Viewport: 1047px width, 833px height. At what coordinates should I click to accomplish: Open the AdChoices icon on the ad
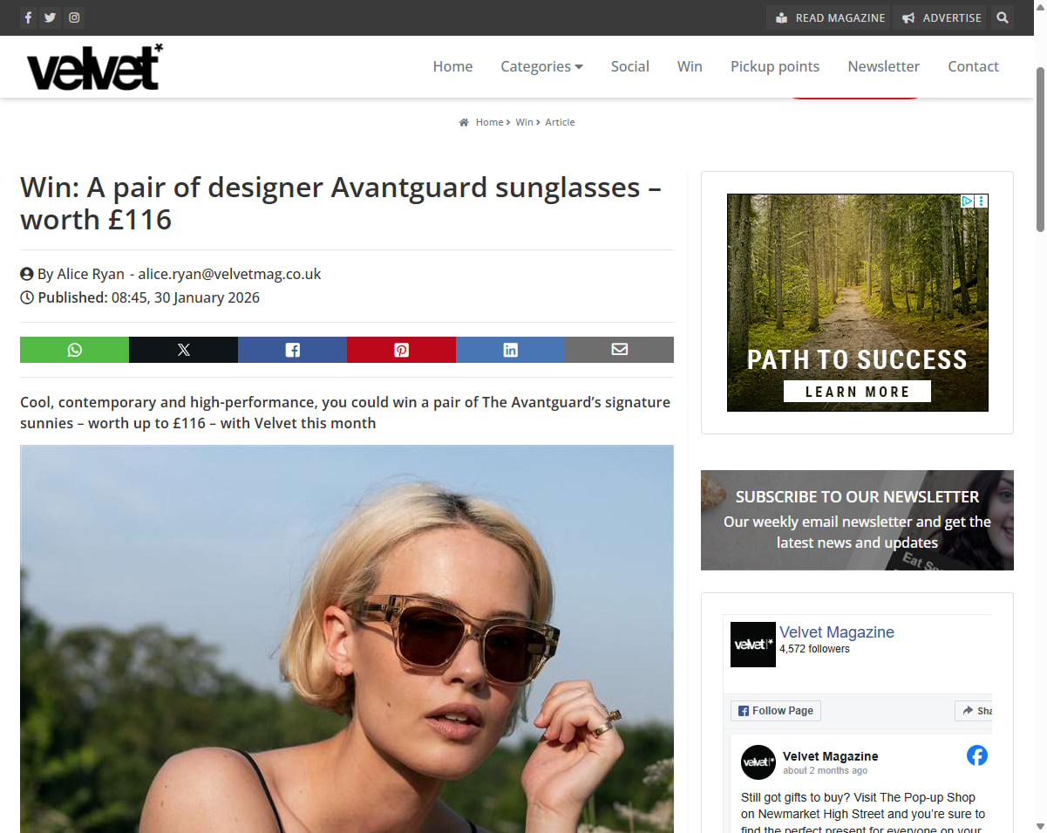pos(967,201)
